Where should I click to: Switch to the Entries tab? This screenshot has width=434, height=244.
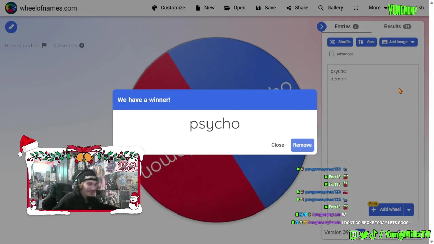(347, 26)
